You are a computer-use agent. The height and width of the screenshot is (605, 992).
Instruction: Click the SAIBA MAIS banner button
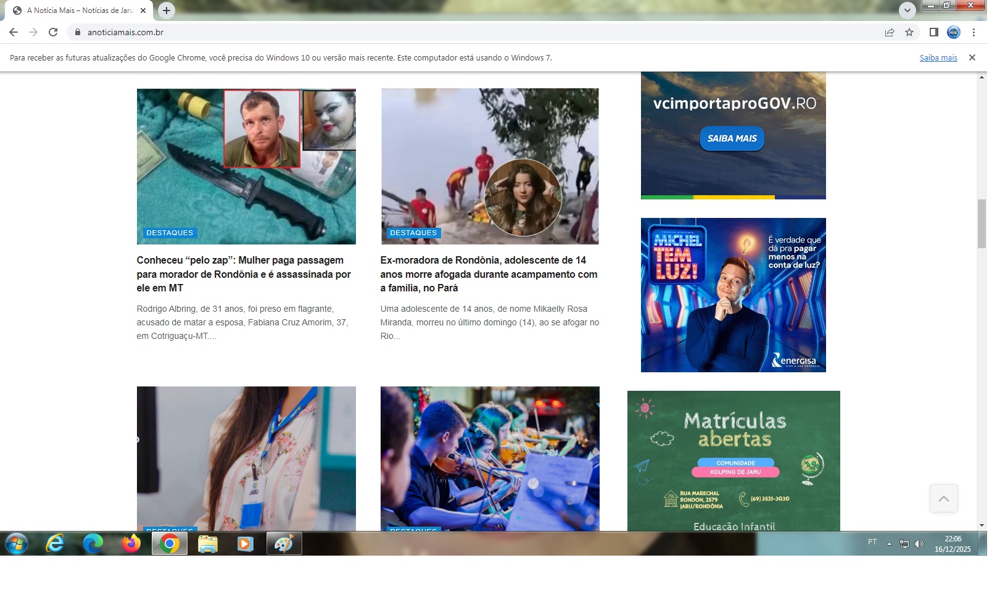tap(732, 138)
